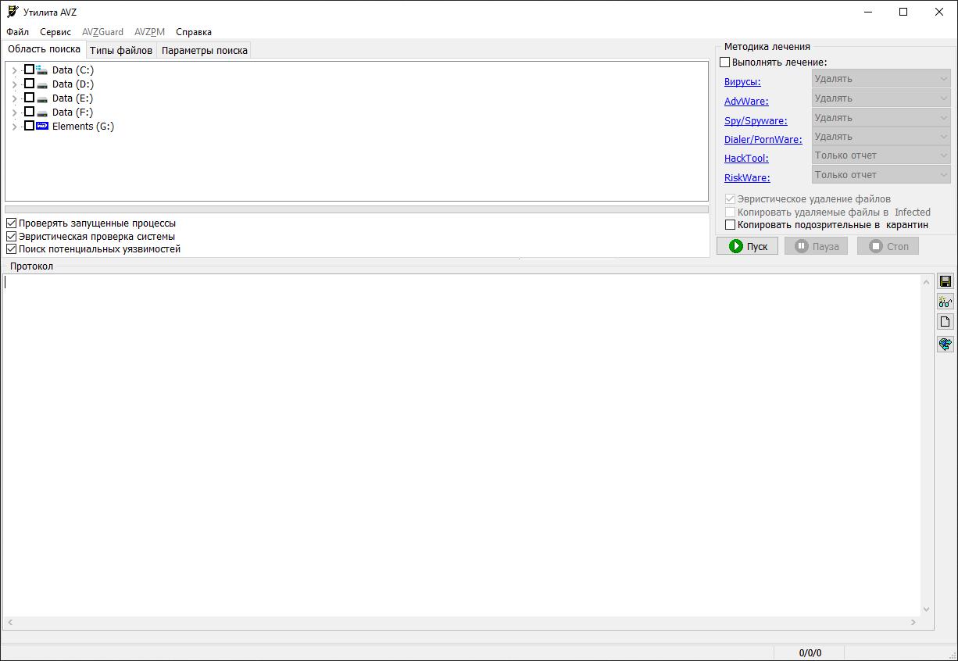958x661 pixels.
Task: Enable the Выполнять лечение checkbox
Action: coord(724,63)
